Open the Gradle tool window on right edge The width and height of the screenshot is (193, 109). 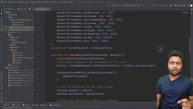coord(191,12)
